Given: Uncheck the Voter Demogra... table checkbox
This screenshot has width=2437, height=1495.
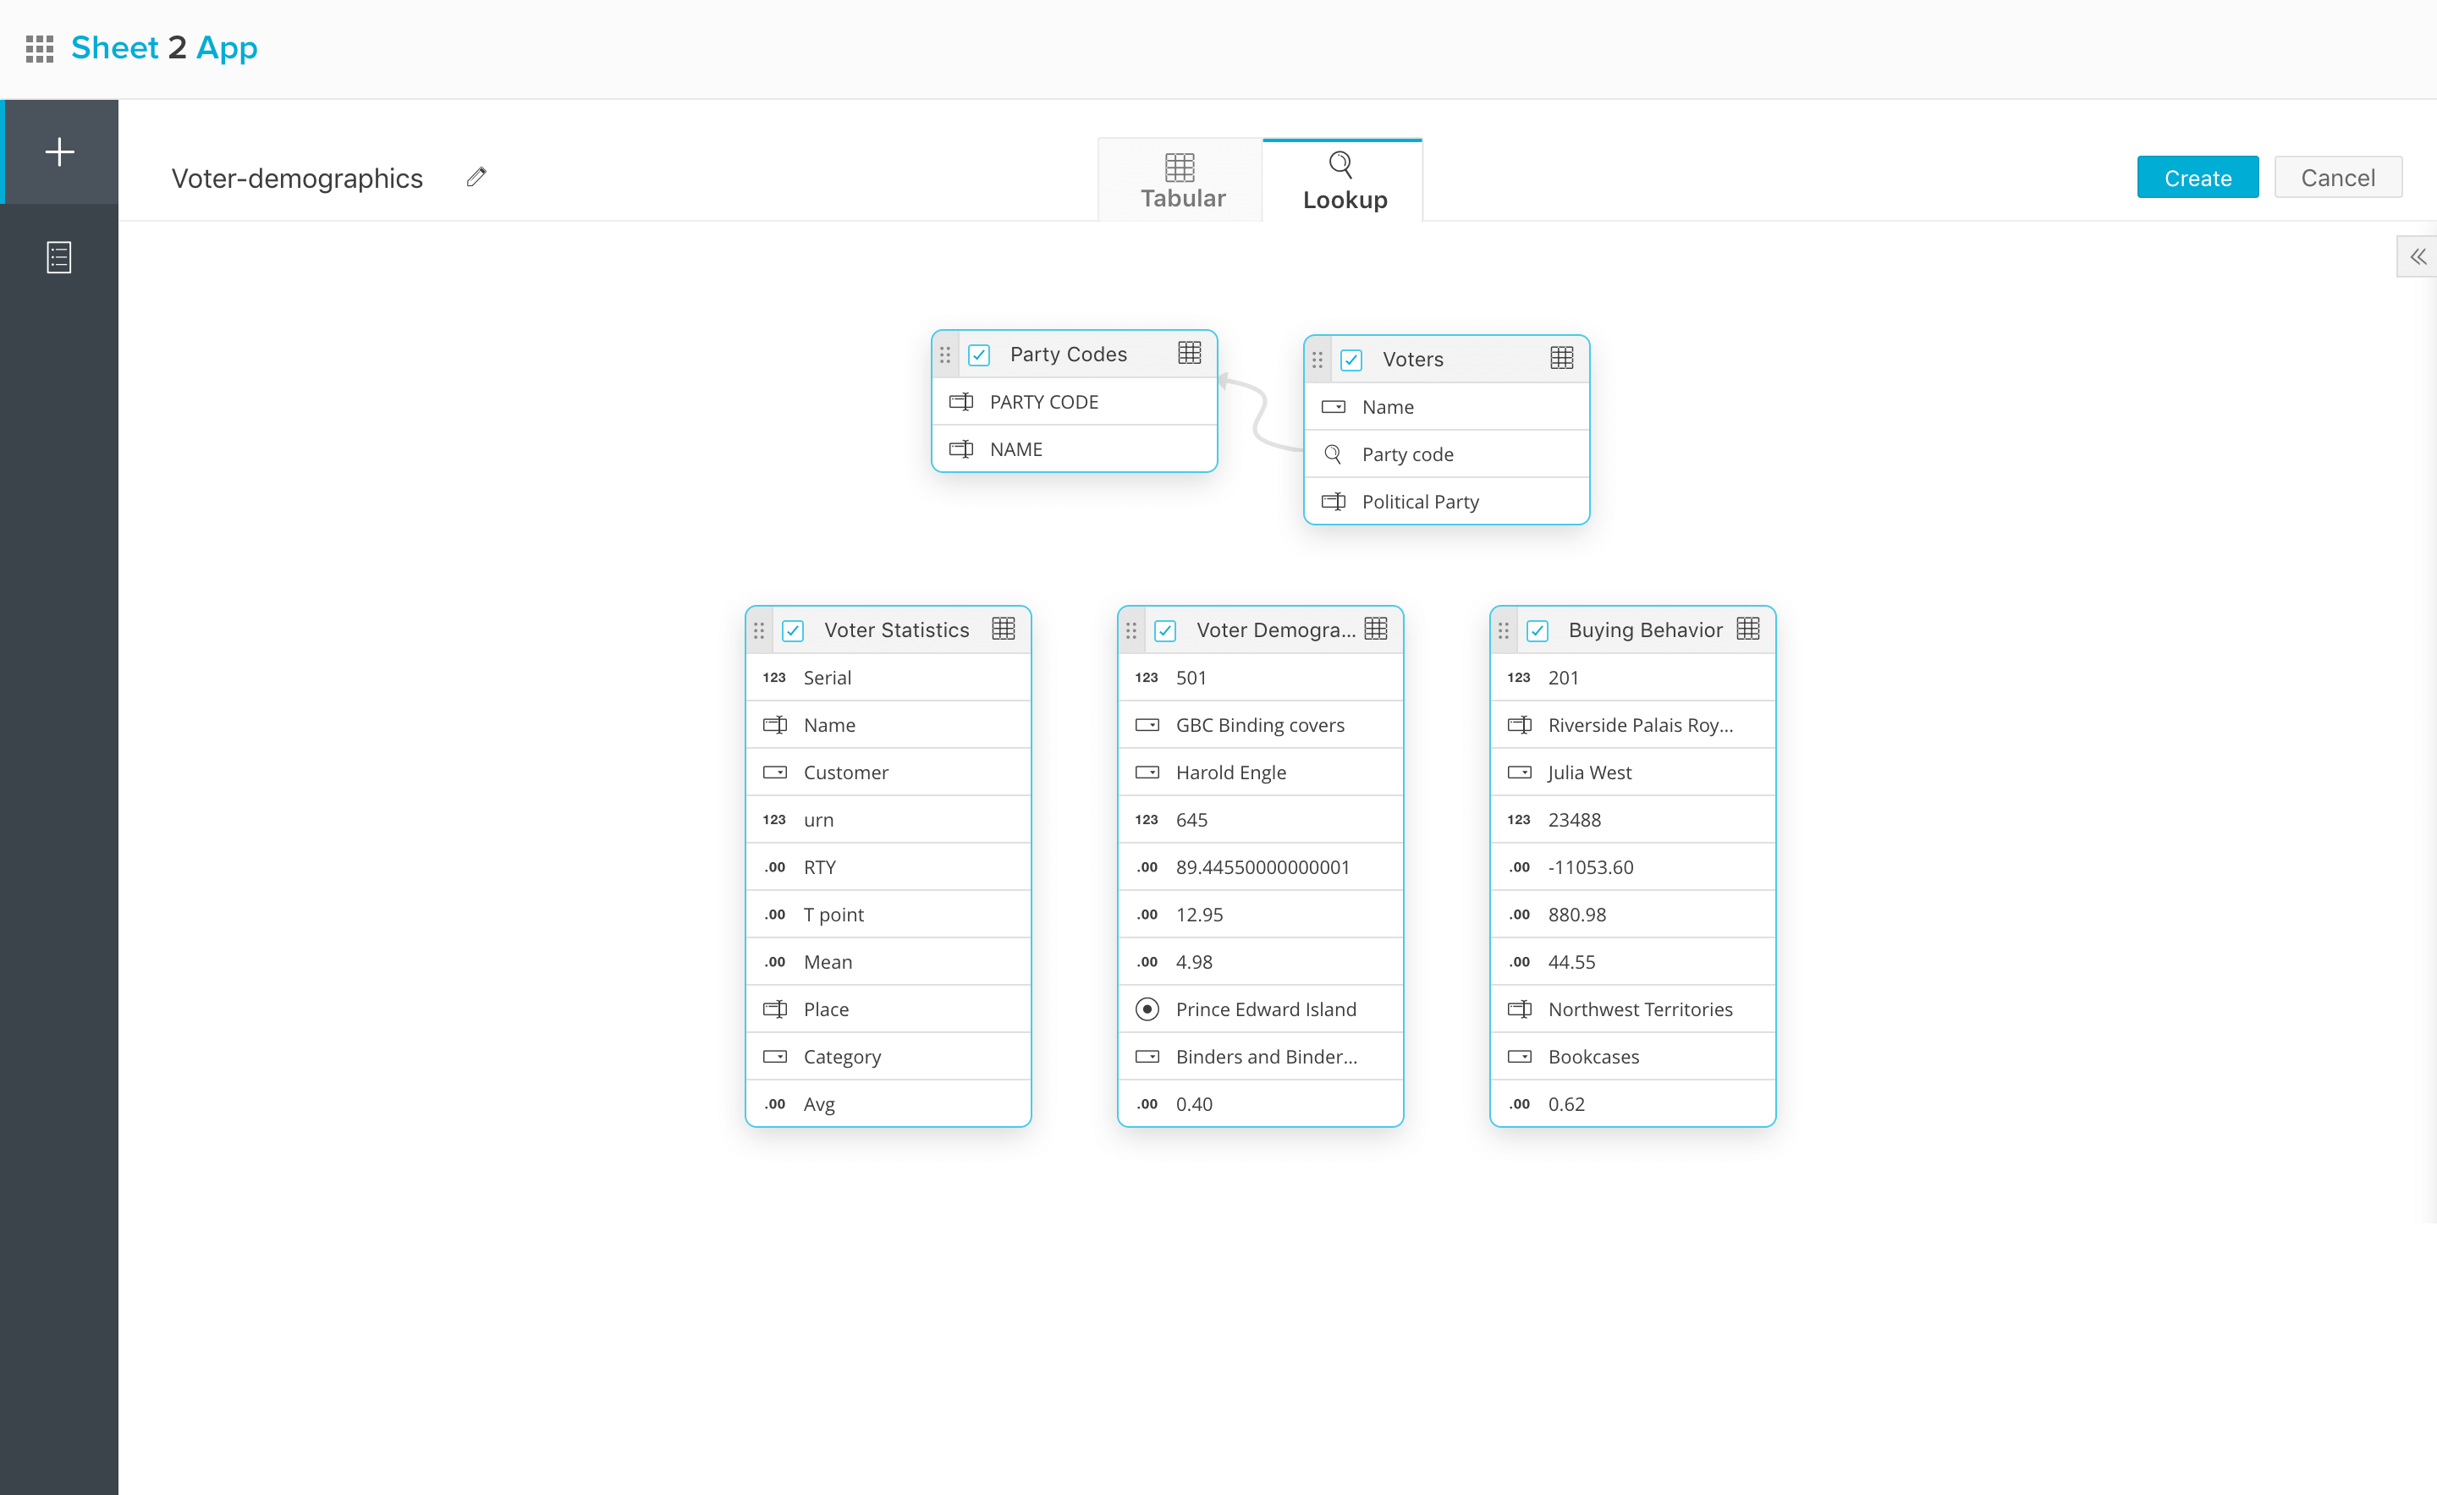Looking at the screenshot, I should (1165, 631).
